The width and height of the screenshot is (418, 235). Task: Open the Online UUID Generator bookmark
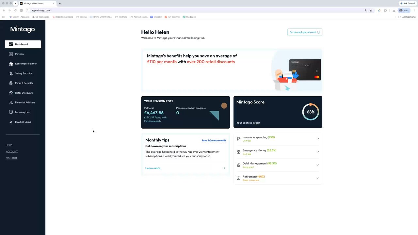101,17
